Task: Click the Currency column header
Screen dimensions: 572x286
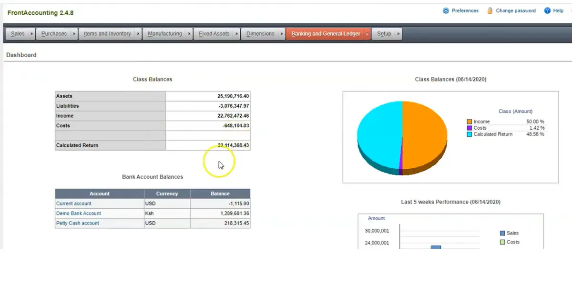Action: tap(167, 194)
